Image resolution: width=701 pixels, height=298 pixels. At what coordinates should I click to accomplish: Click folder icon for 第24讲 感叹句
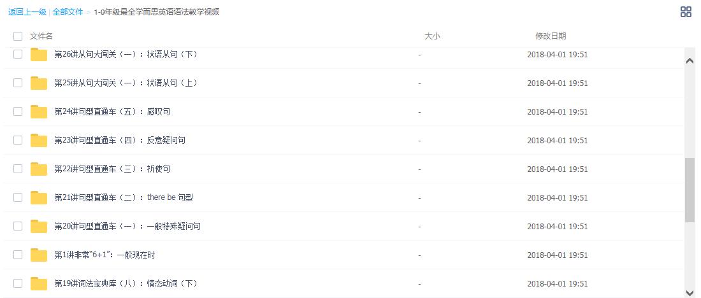pos(39,111)
